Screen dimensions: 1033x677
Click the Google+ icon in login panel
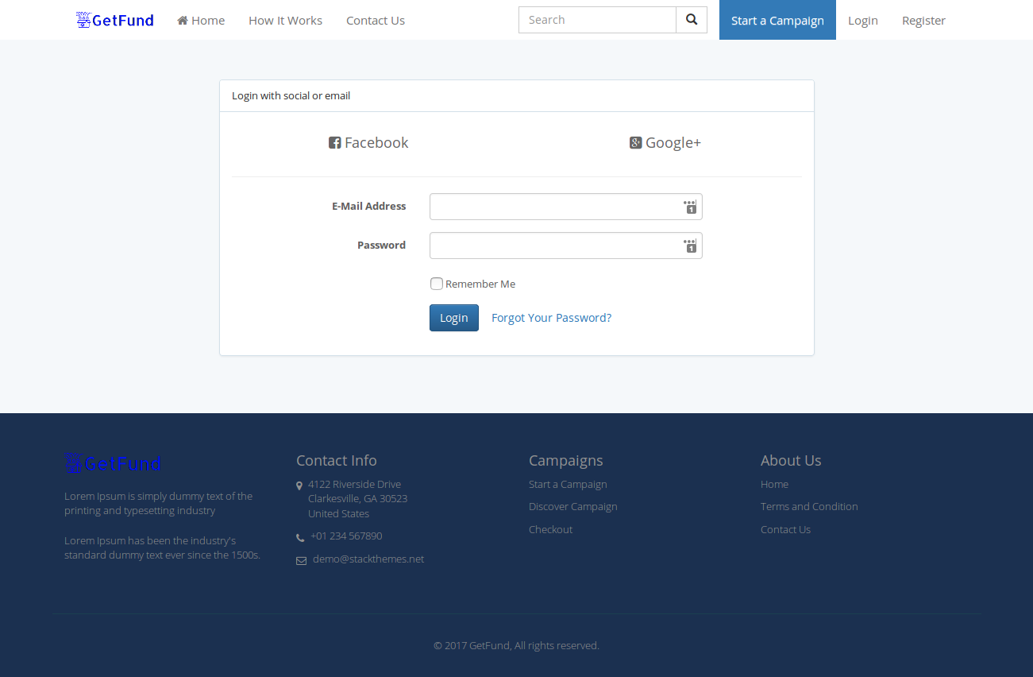pyautogui.click(x=636, y=143)
